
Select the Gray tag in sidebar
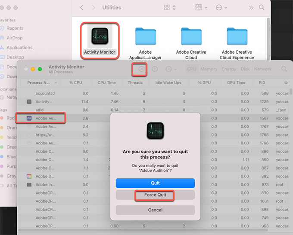coord(9,176)
